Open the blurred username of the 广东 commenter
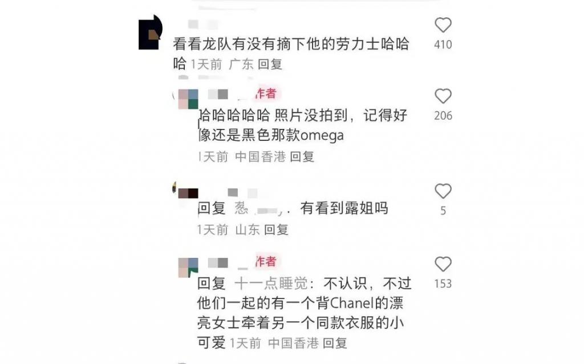584x364 pixels. (204, 25)
